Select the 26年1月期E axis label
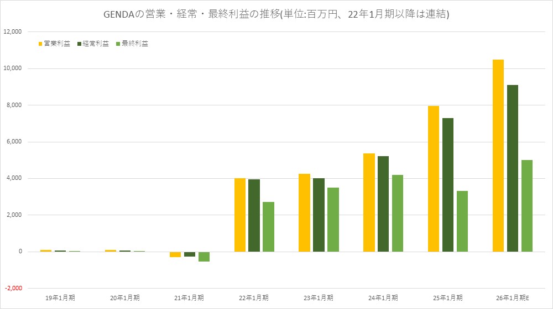The height and width of the screenshot is (309, 553). click(512, 297)
